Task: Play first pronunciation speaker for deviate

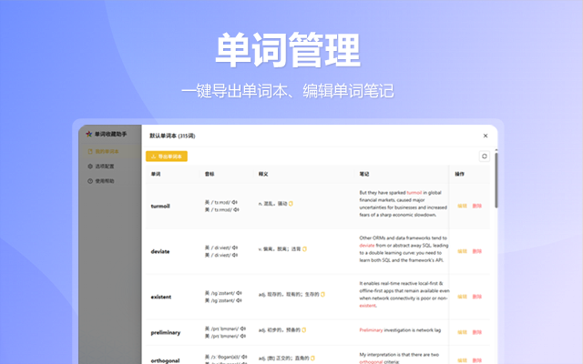Action: (235, 248)
